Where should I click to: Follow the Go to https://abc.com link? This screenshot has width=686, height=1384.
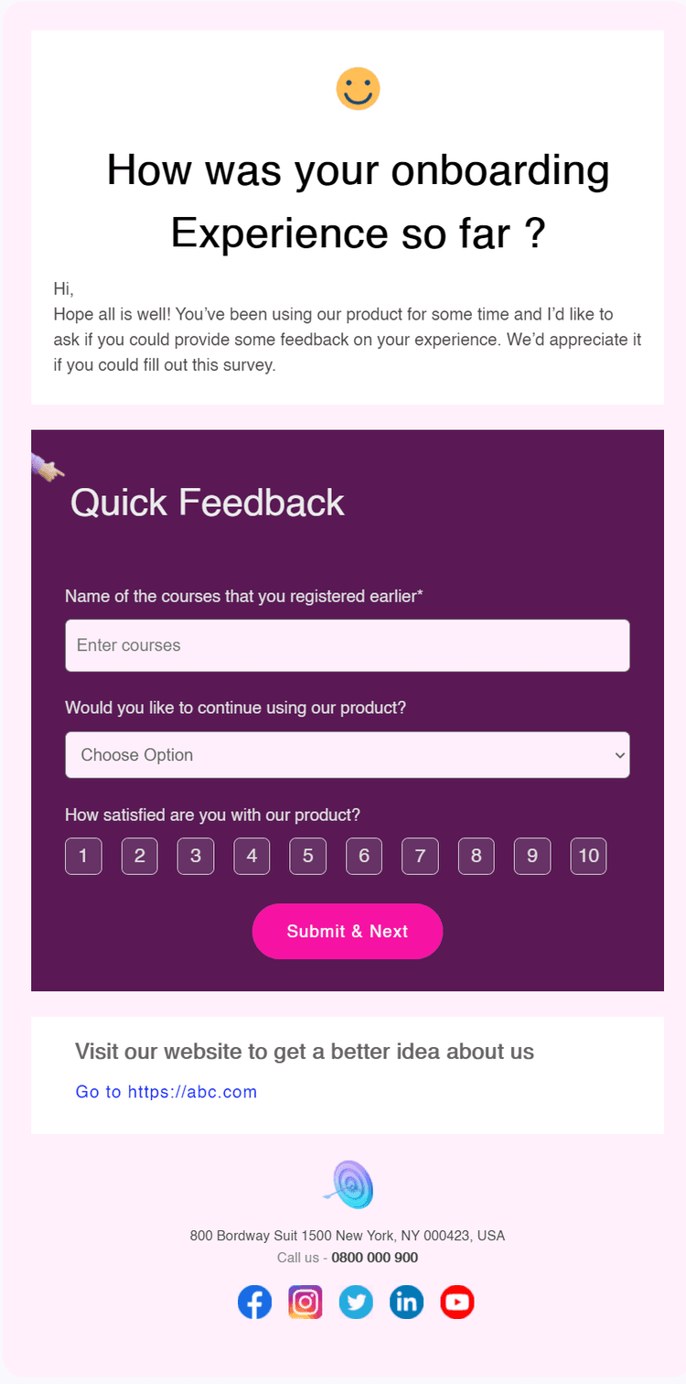click(166, 1092)
